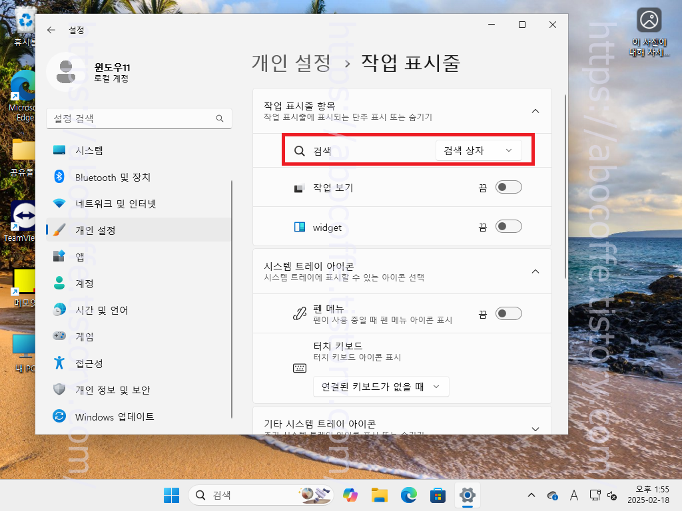Click the 개인 정보 및 보안 shield icon
This screenshot has width=682, height=511.
pos(59,389)
